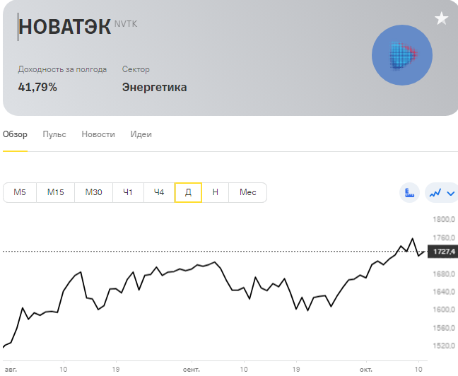This screenshot has width=458, height=376.
Task: Select M30 timeframe
Action: [x=93, y=192]
